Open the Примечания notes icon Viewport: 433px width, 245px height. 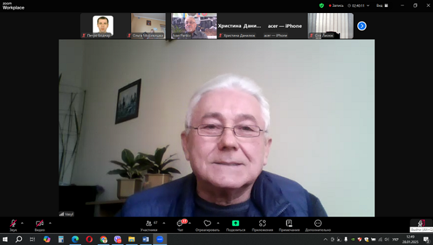click(289, 225)
